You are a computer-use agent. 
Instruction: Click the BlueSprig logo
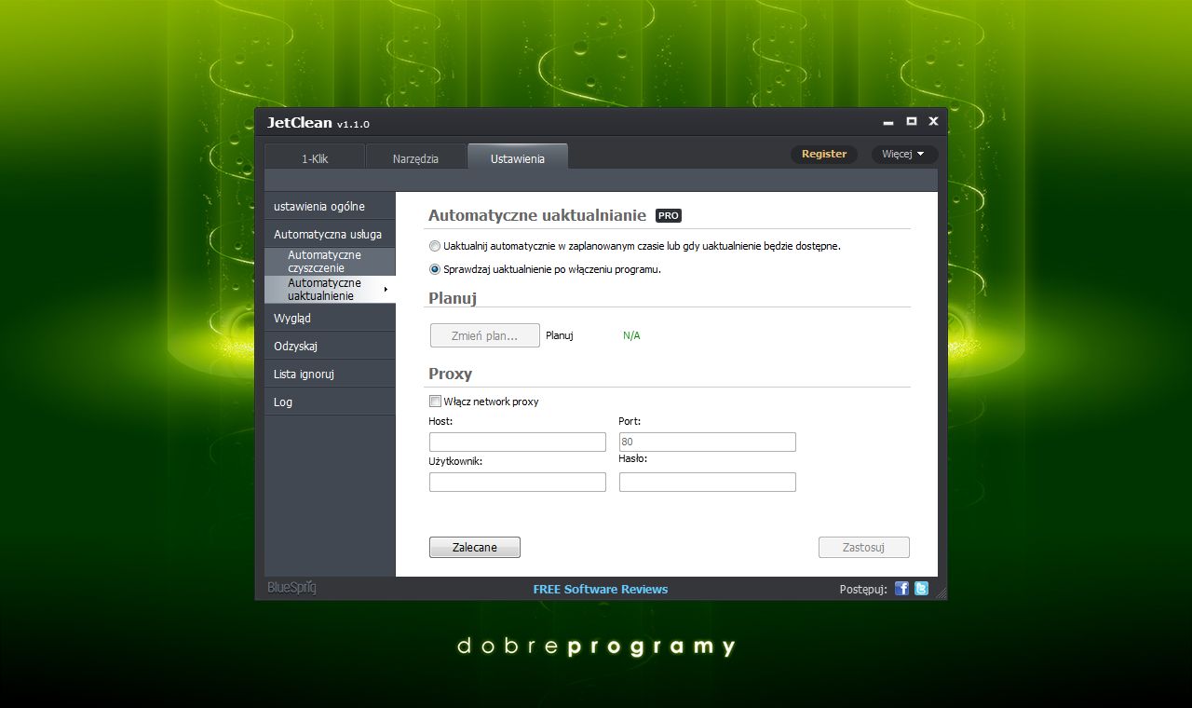pos(291,588)
